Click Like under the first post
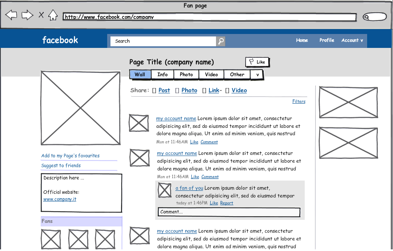393x251 pixels. 194,142
